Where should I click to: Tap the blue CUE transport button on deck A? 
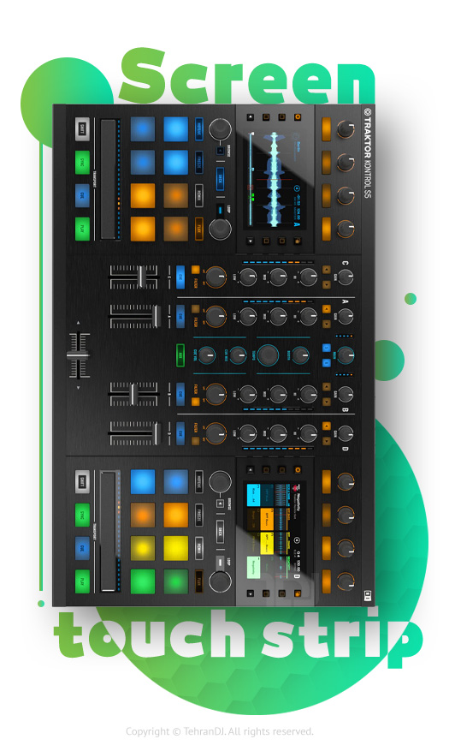point(82,195)
